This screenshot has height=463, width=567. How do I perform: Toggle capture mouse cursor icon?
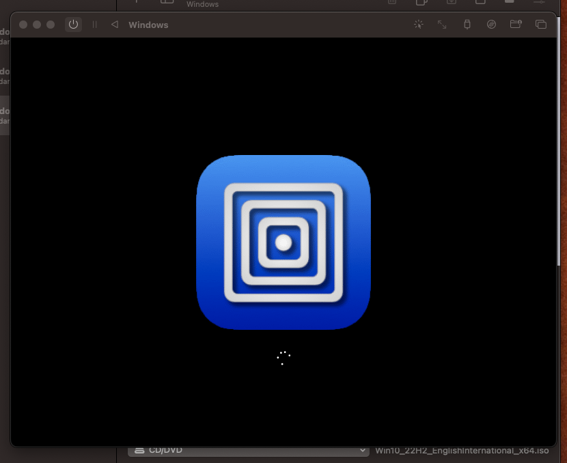click(x=418, y=24)
